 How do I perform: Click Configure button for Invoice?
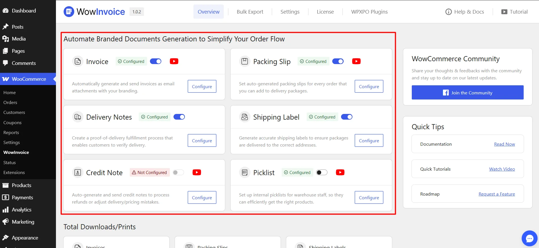click(202, 86)
